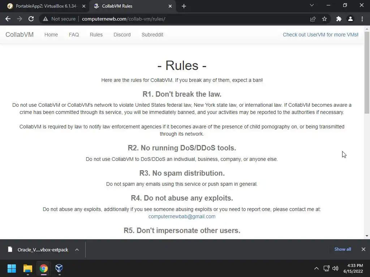Click the forward navigation arrow
Screen dimensions: 370x277
(x=20, y=19)
